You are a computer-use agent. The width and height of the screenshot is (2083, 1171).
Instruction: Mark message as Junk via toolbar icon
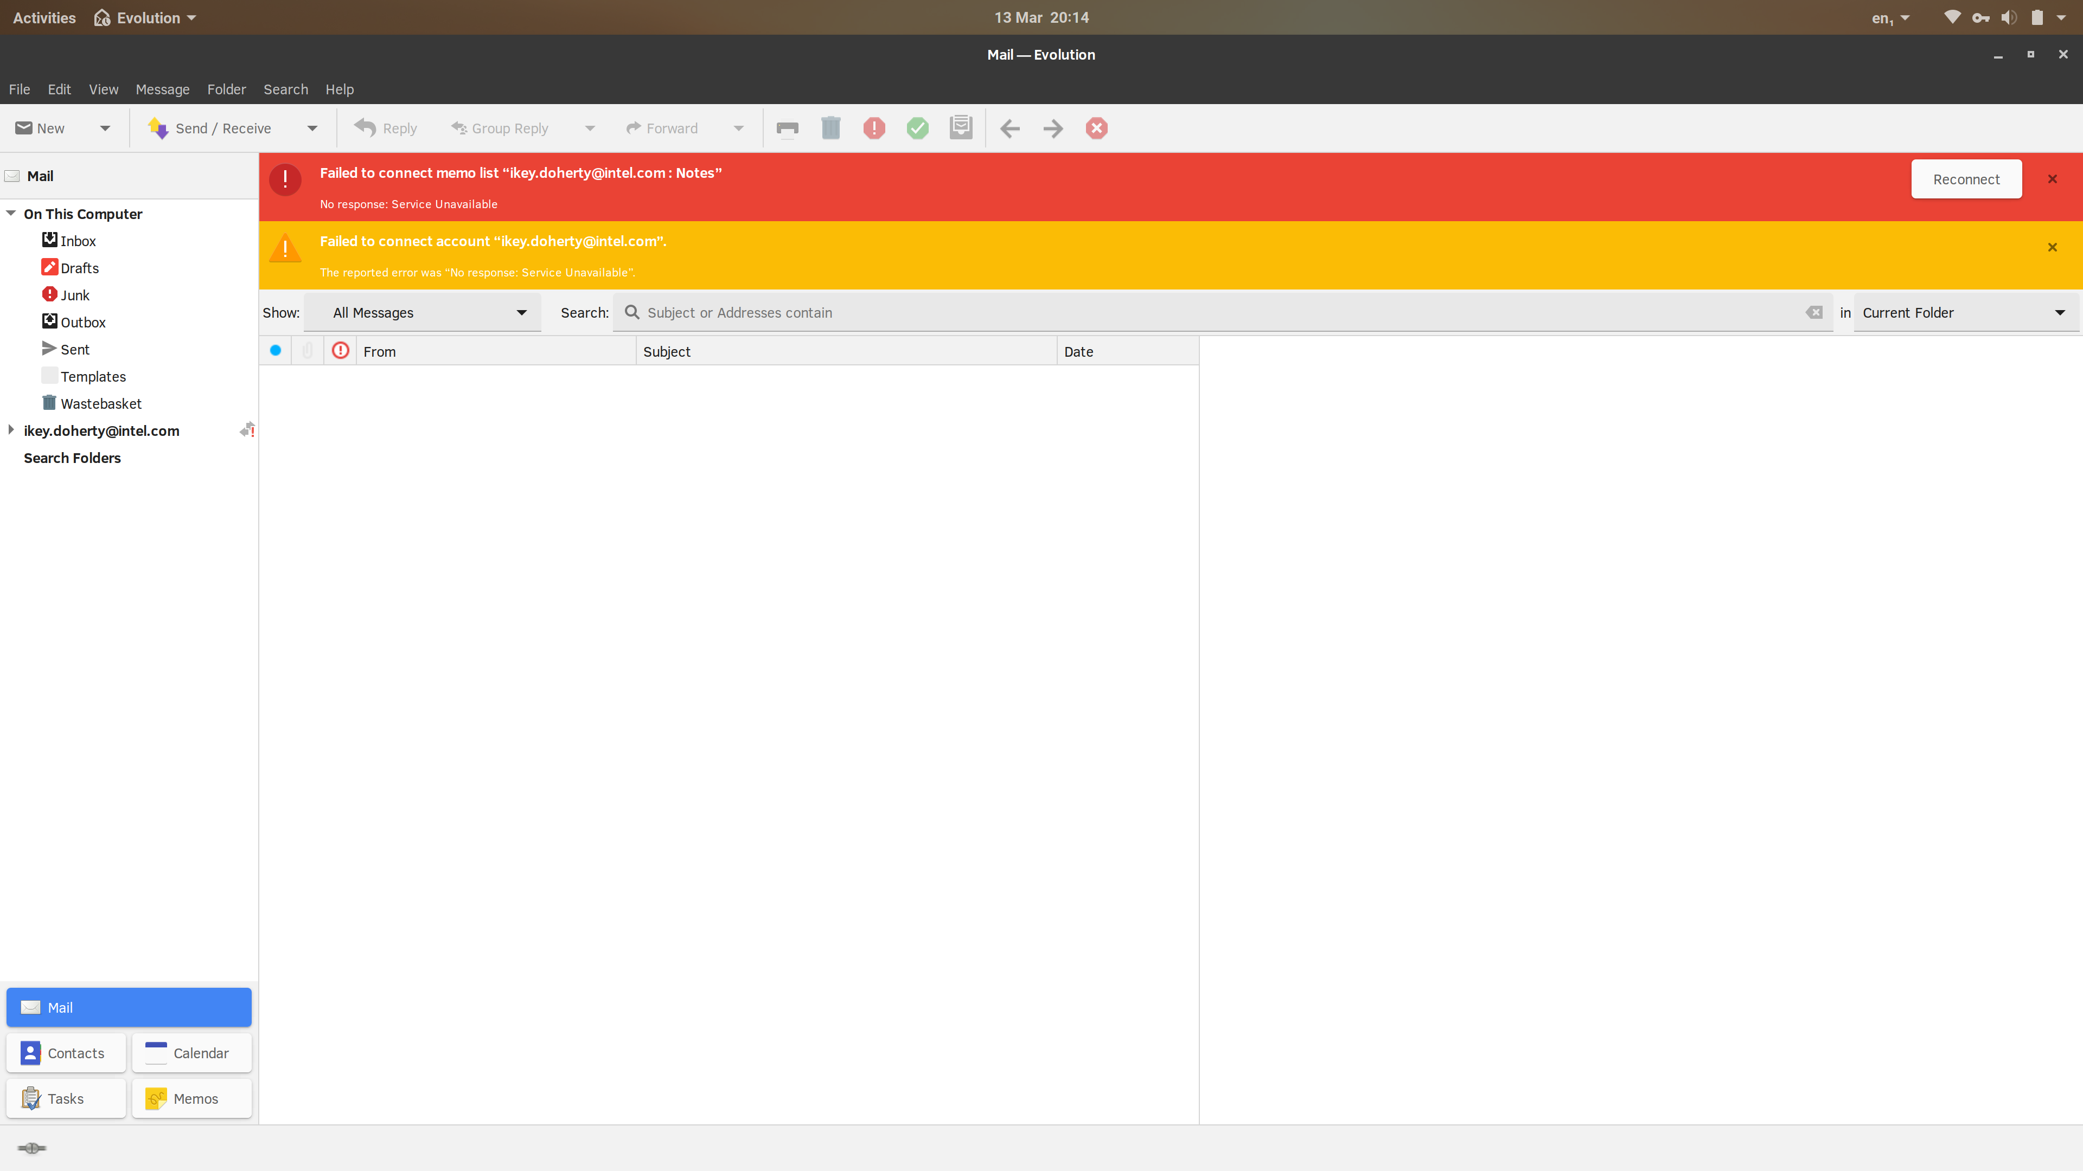tap(874, 128)
